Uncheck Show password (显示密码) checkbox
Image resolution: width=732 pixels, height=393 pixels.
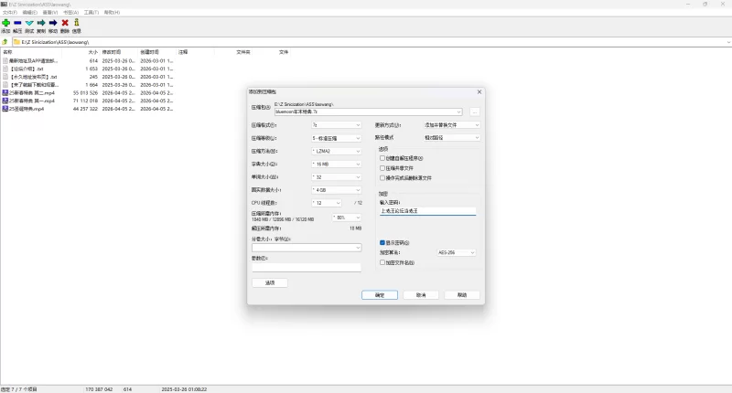(x=382, y=243)
